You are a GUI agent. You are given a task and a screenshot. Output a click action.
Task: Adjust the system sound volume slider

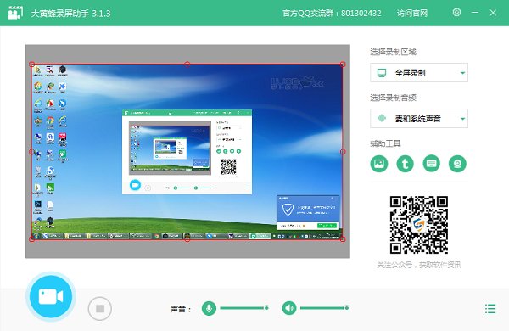324,308
